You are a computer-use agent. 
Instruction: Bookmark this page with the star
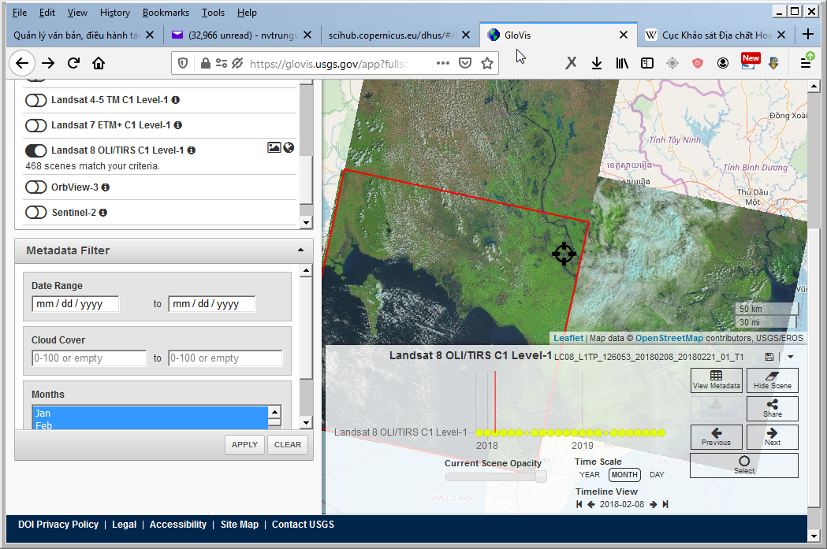tap(487, 63)
